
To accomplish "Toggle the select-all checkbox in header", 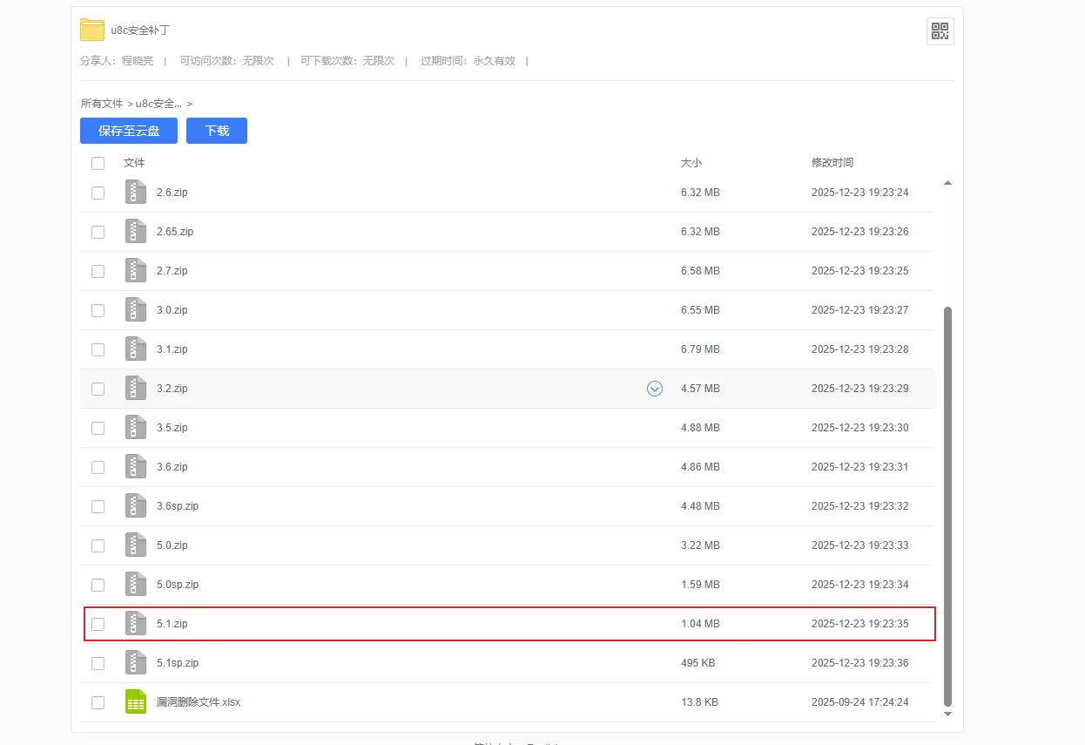I will pos(98,163).
